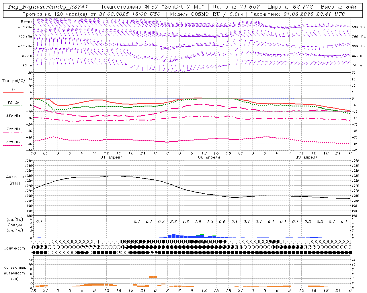Click the (км) unit label
Screen dimensions: 367x293
pyautogui.click(x=15, y=279)
